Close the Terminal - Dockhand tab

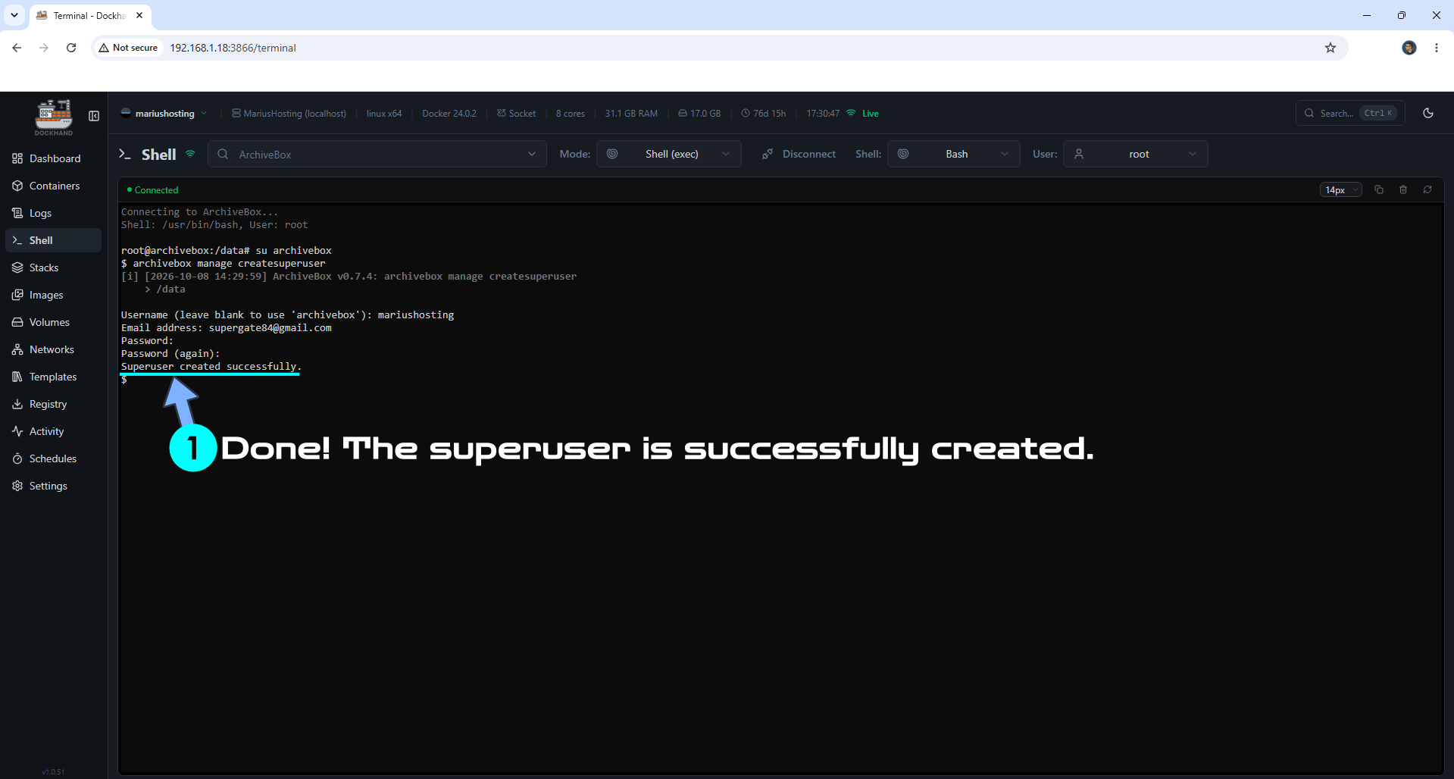[139, 15]
